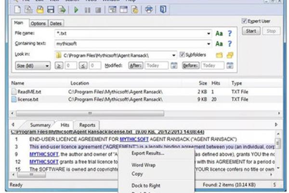Toggle the Subfolders checkbox
The image size is (289, 193).
[x=182, y=55]
